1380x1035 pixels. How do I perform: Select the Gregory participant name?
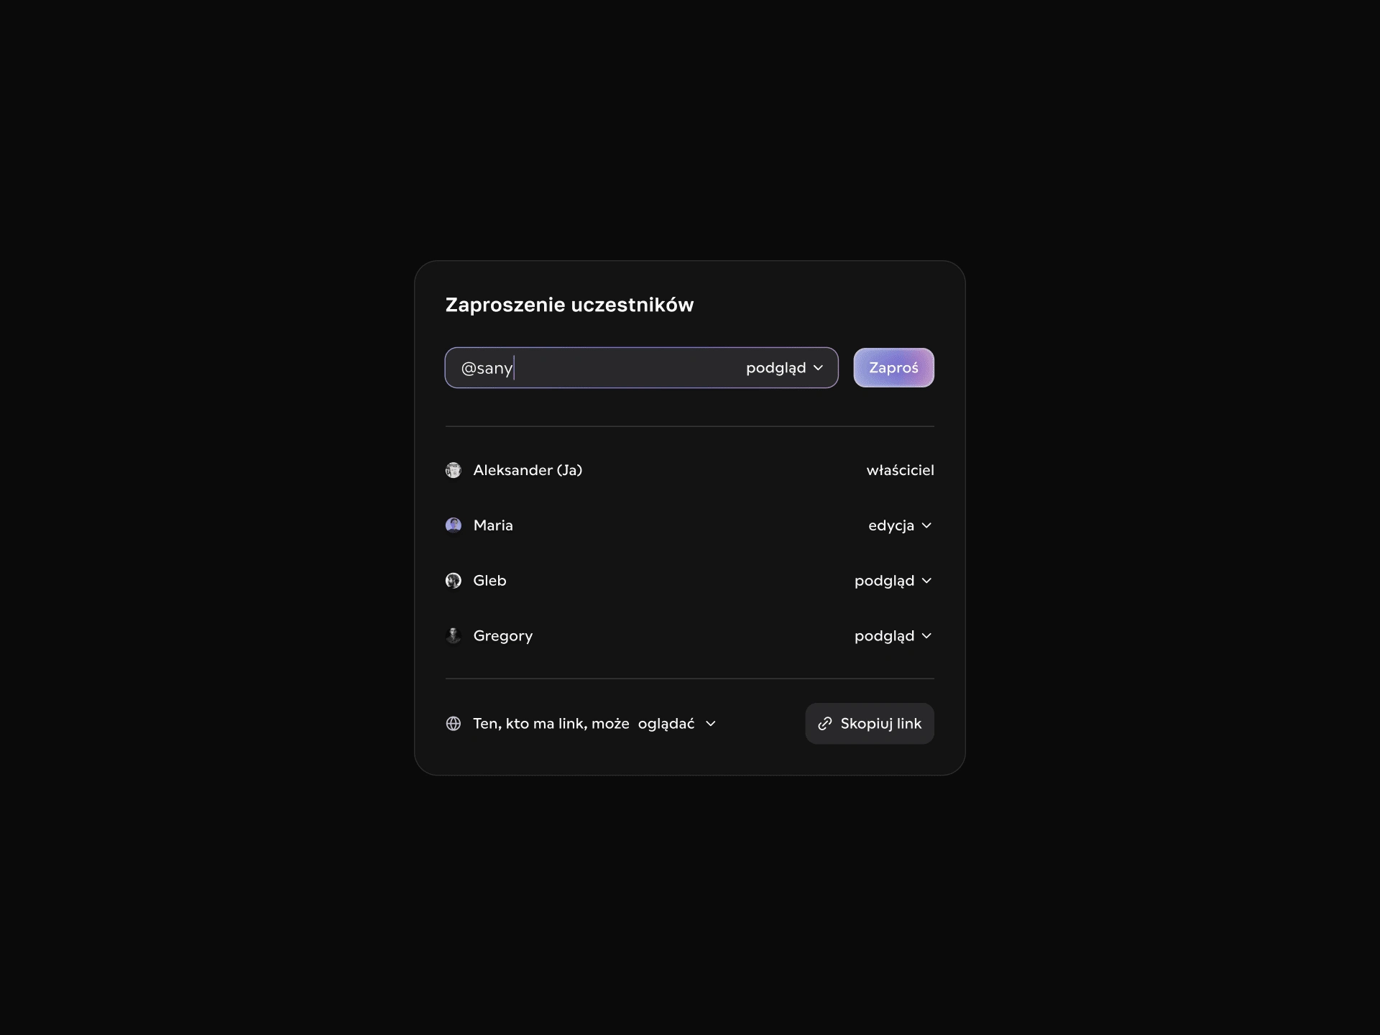point(503,636)
